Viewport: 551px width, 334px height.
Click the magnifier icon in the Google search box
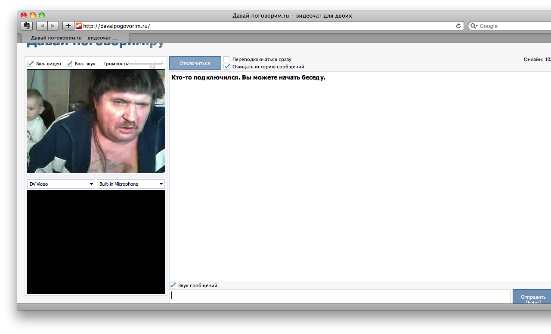coord(474,26)
